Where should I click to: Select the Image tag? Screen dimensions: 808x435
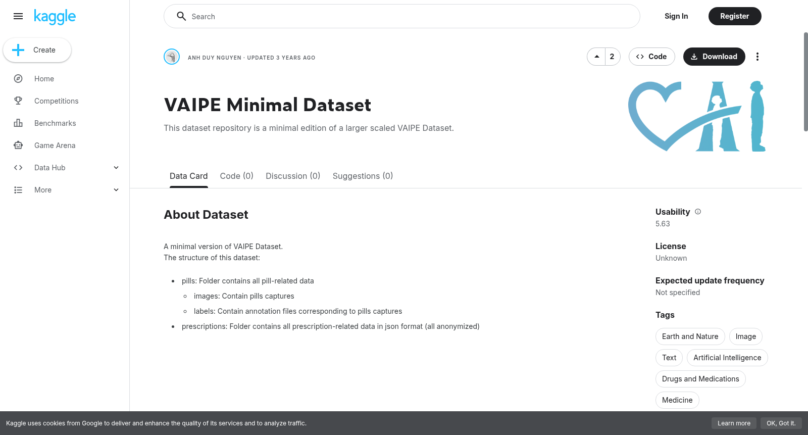click(746, 336)
